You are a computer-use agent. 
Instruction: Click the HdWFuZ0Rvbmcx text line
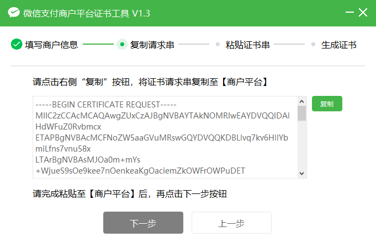tap(68, 127)
